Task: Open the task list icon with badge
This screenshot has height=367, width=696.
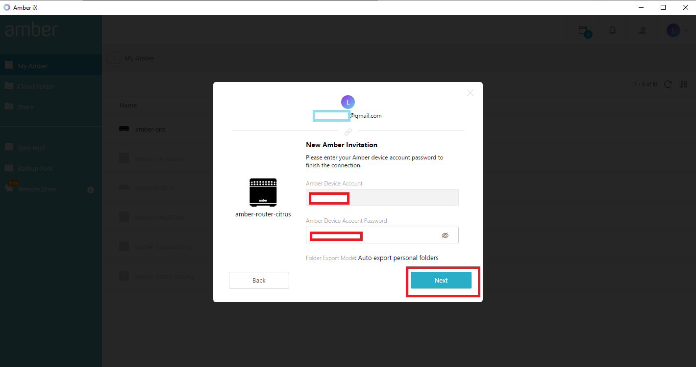Action: point(584,31)
